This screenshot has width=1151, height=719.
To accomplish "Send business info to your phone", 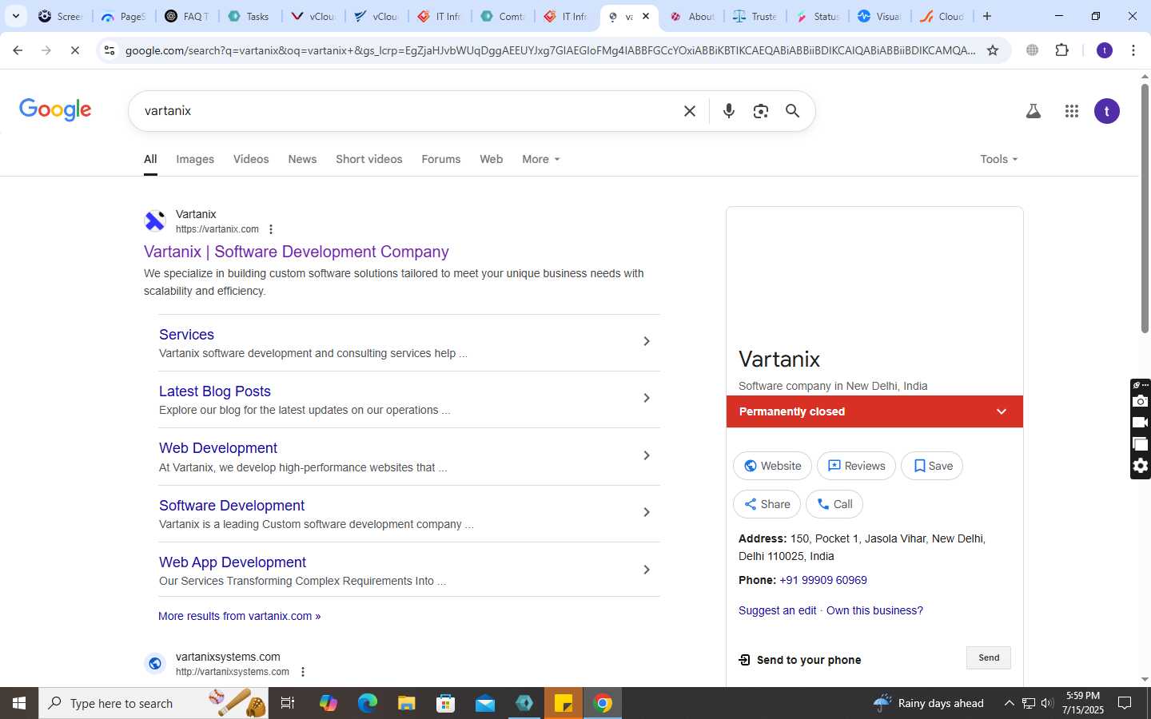I will coord(989,657).
